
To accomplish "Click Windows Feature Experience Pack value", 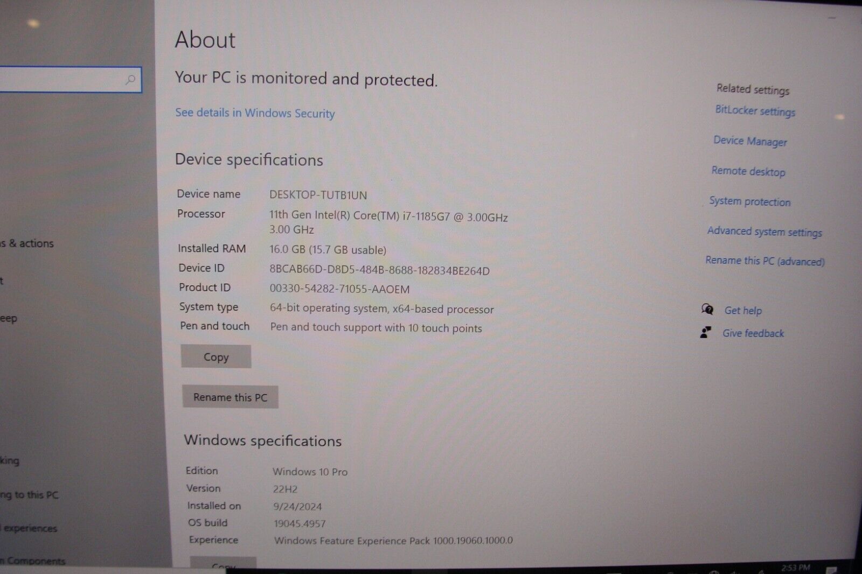I will pos(393,541).
